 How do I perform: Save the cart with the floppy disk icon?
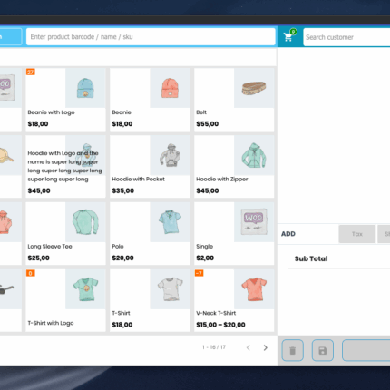(323, 350)
